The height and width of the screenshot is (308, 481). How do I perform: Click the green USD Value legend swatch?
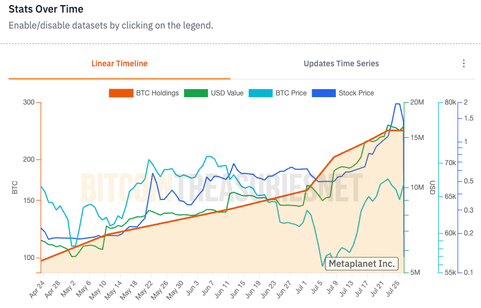[x=196, y=93]
